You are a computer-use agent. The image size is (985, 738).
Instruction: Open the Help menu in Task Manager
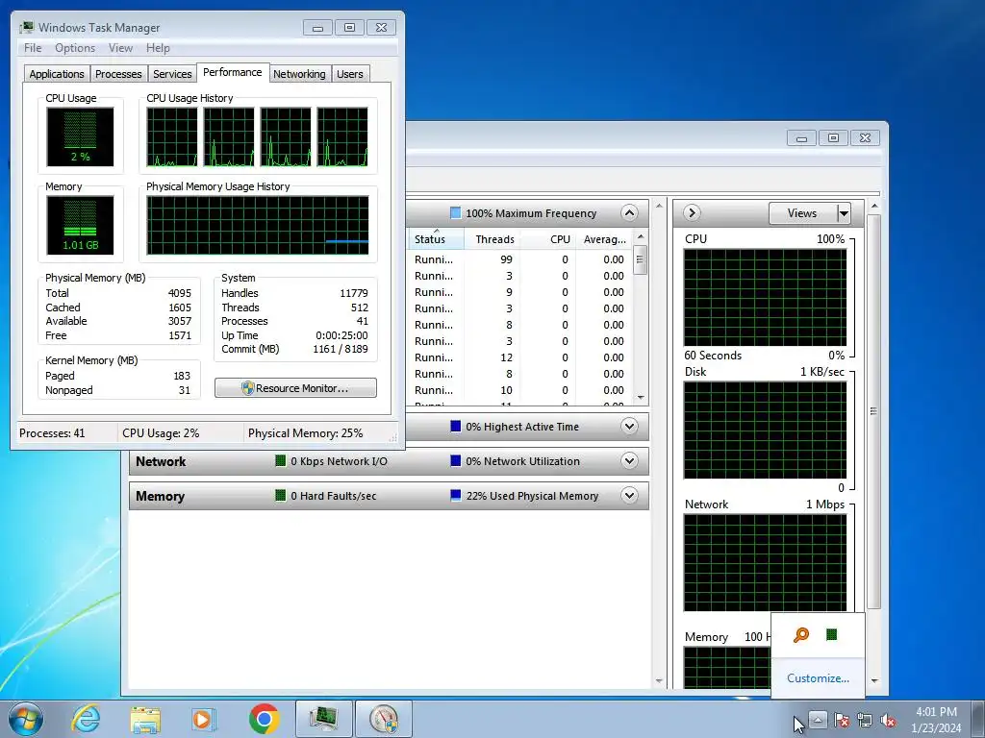(x=158, y=48)
